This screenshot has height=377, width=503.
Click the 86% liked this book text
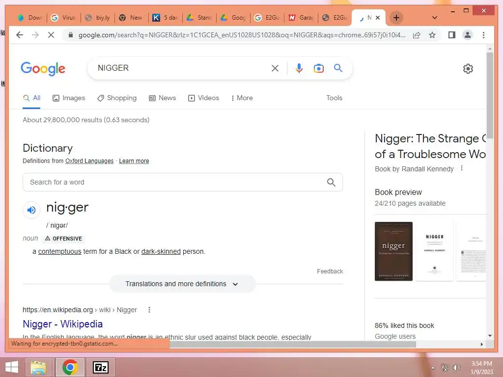click(404, 325)
